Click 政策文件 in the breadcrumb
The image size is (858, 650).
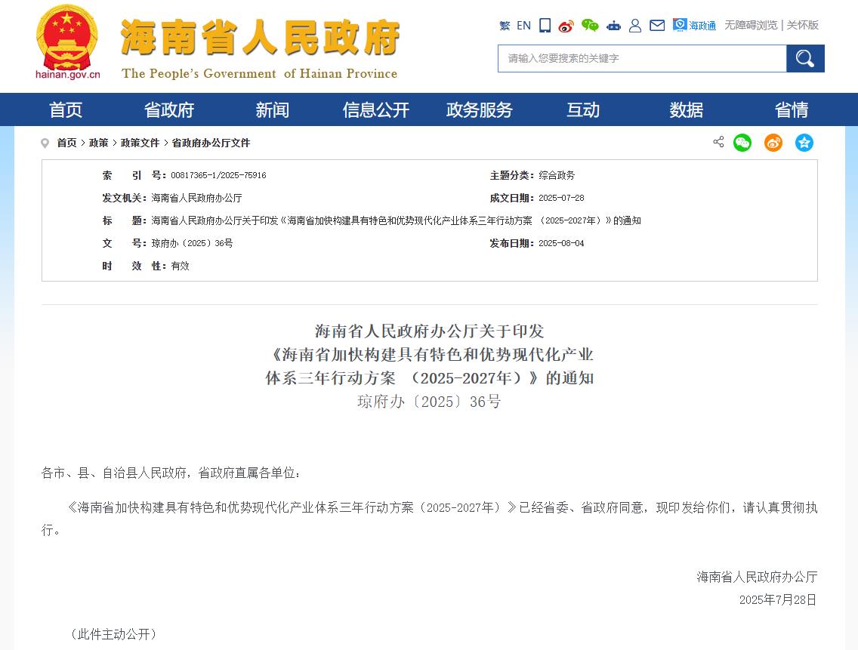pos(140,143)
